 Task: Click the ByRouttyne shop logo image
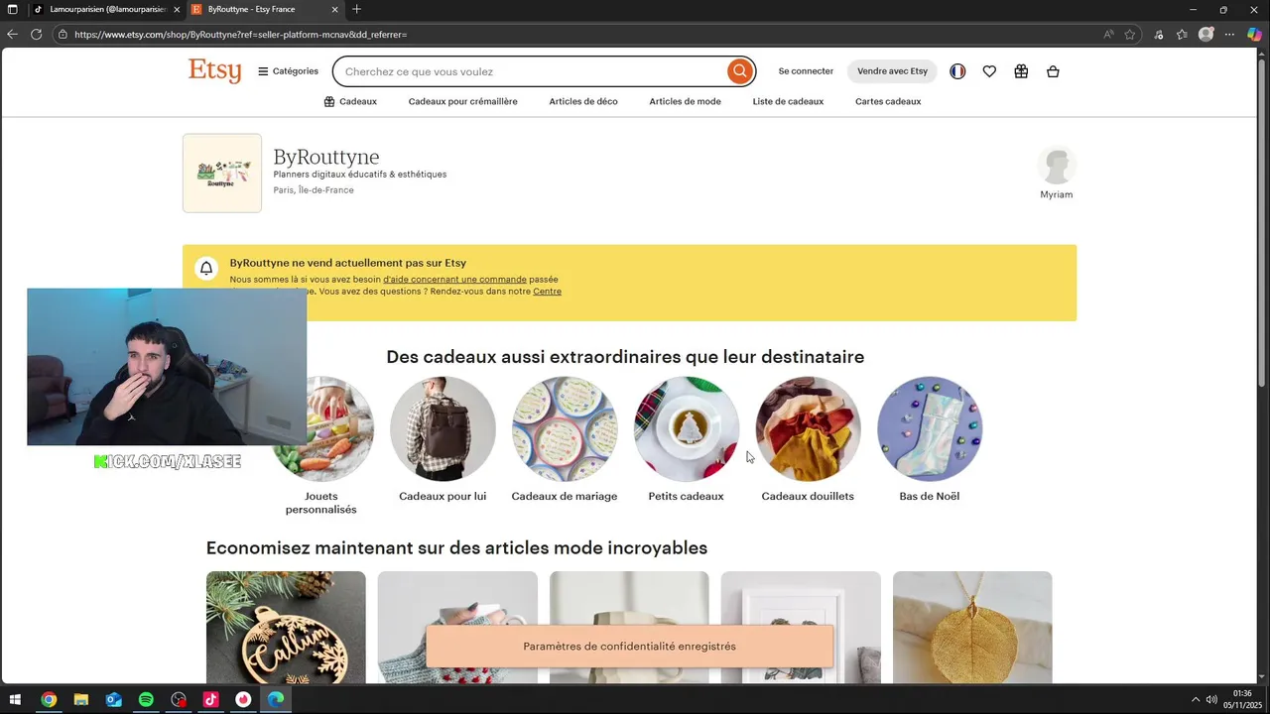(x=222, y=173)
